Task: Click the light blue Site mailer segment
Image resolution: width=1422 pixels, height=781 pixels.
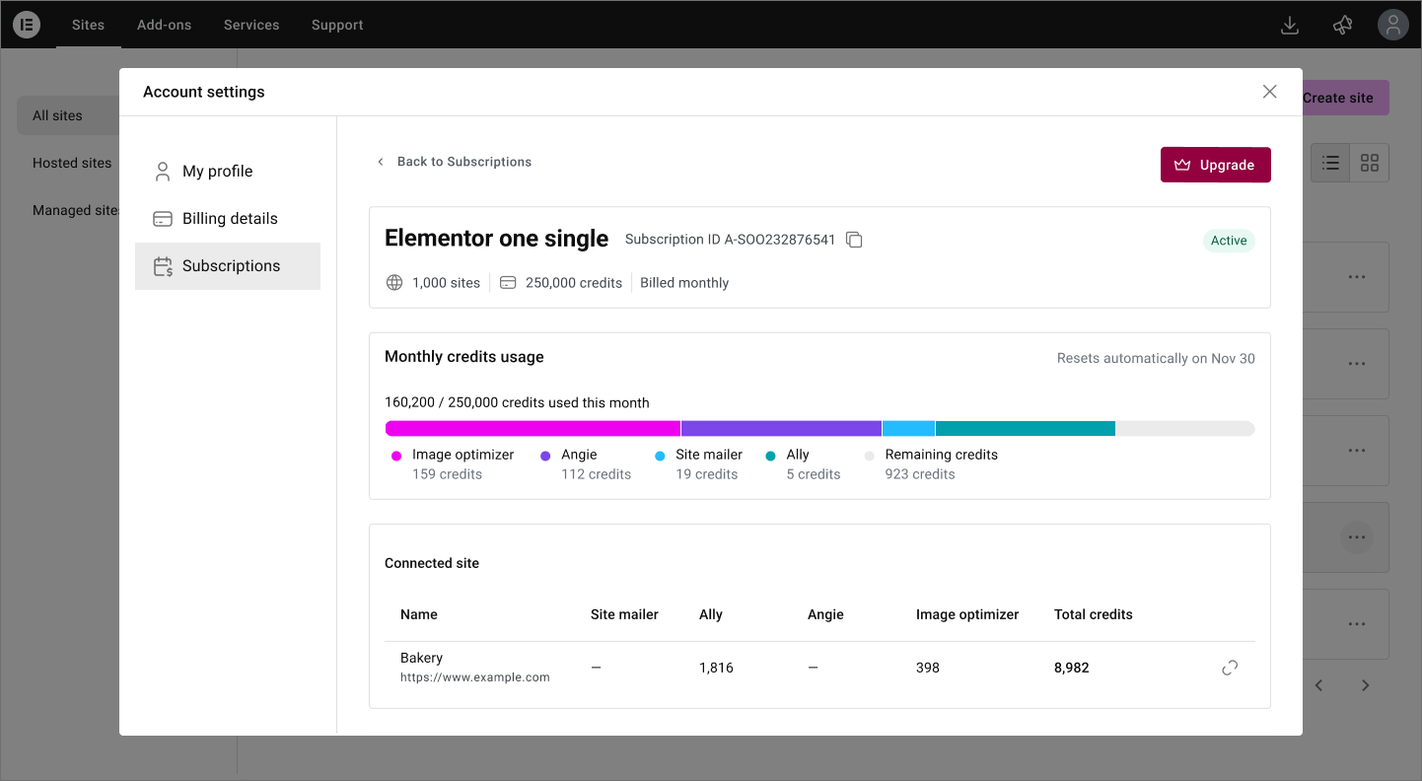Action: click(908, 429)
